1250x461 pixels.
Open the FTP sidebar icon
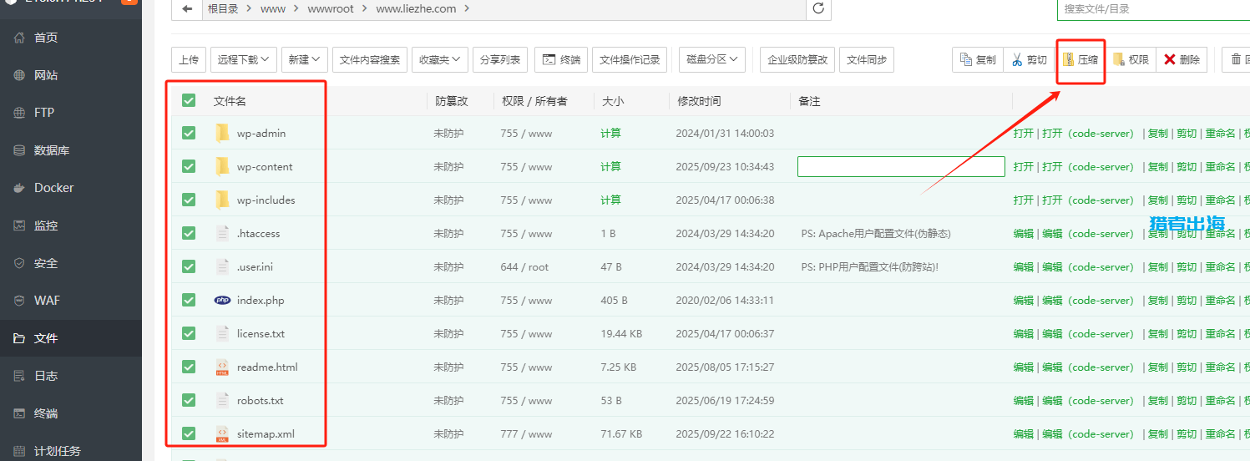point(20,113)
